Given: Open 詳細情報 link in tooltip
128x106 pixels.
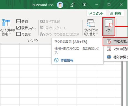Looking at the screenshot, I should (x=67, y=60).
